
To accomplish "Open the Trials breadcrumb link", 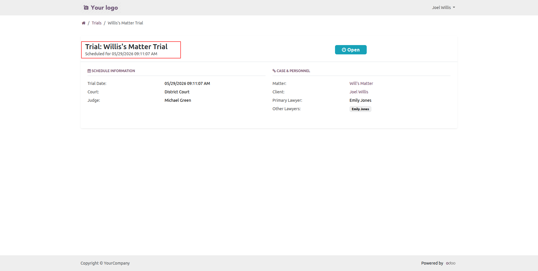I will (97, 23).
